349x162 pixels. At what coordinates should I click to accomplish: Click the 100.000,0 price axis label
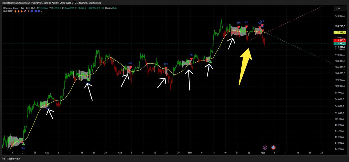click(340, 86)
